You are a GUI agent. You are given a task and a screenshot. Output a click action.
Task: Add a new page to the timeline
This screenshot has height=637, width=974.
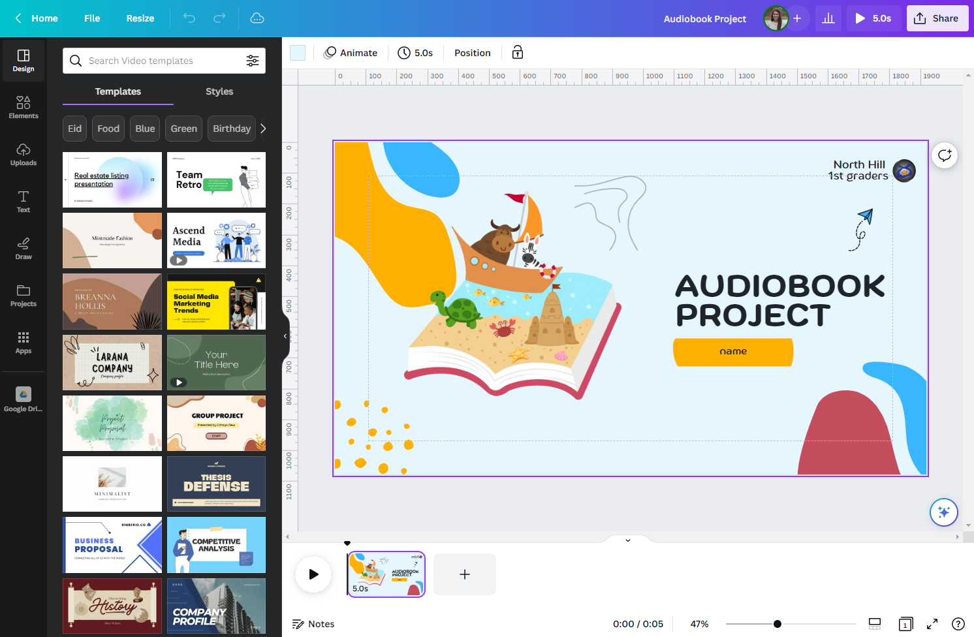click(465, 574)
